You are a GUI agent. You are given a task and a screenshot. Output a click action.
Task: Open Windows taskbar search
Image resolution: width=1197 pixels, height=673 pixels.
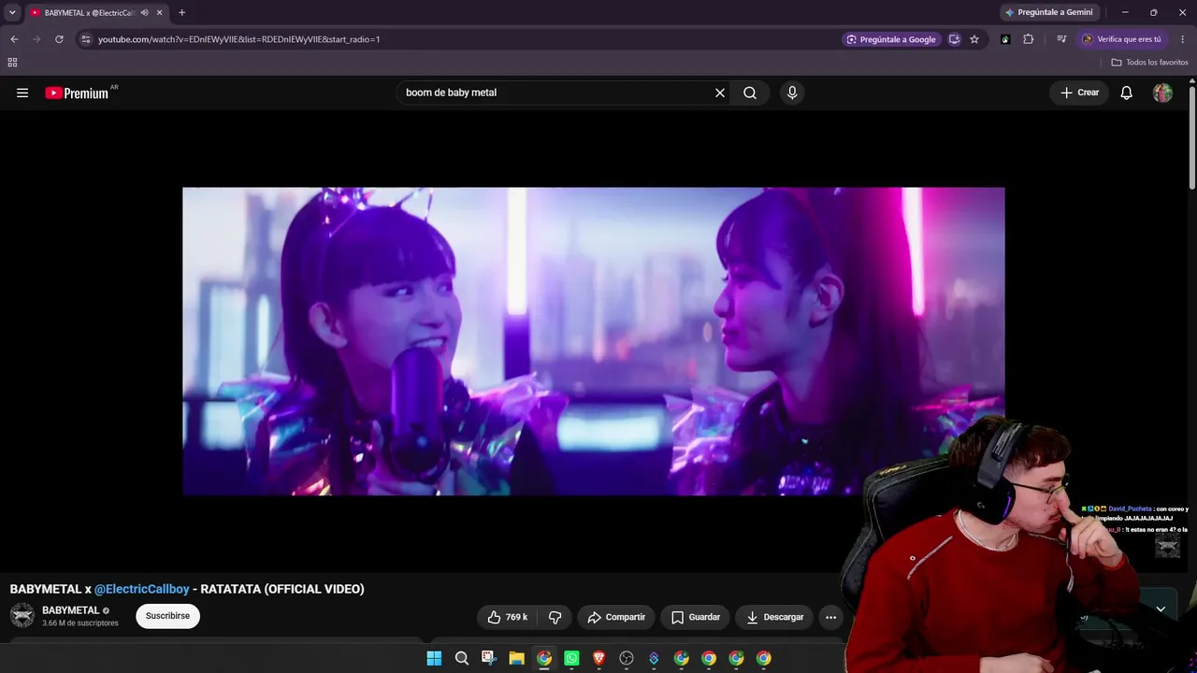(x=462, y=658)
